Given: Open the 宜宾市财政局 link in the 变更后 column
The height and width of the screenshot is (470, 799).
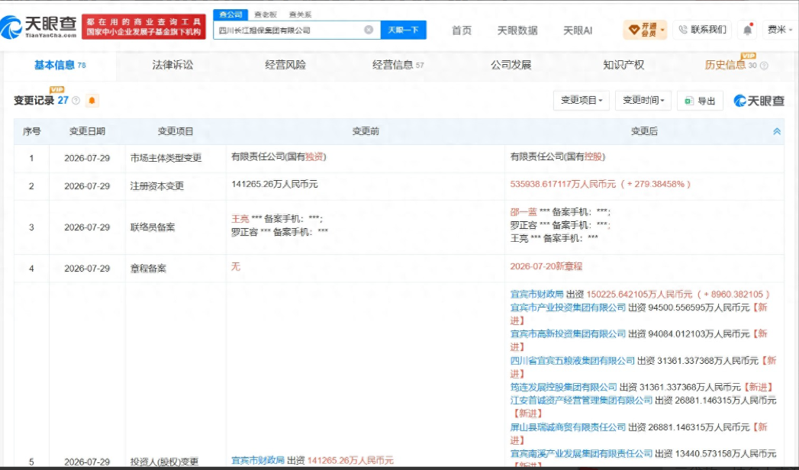Looking at the screenshot, I should tap(536, 295).
